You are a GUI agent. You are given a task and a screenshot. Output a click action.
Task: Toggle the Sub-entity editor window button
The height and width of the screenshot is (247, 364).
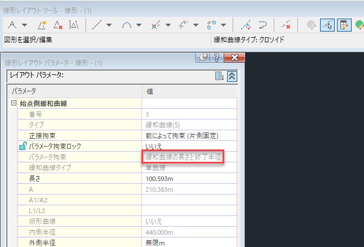[x=344, y=25]
